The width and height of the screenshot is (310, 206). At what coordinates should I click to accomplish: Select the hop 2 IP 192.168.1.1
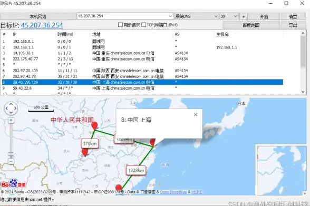23,47
